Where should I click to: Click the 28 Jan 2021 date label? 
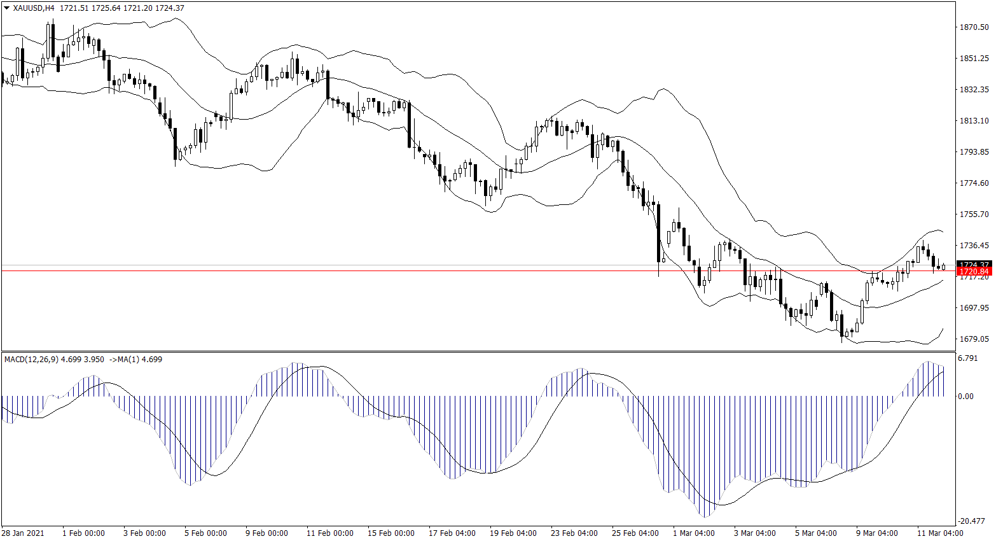(23, 533)
